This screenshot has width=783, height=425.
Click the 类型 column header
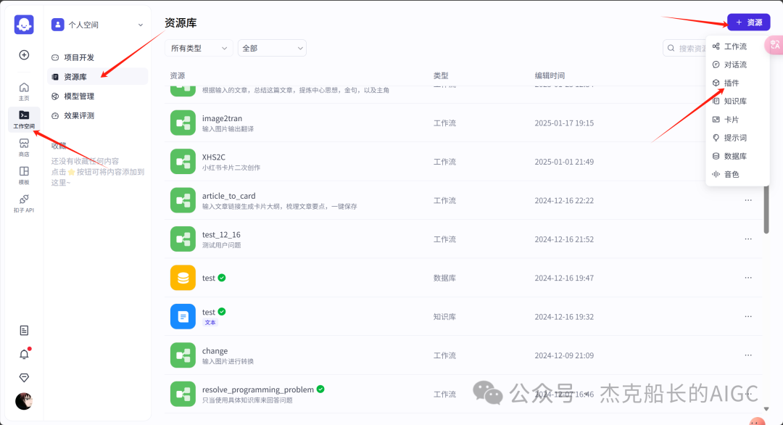coord(441,75)
